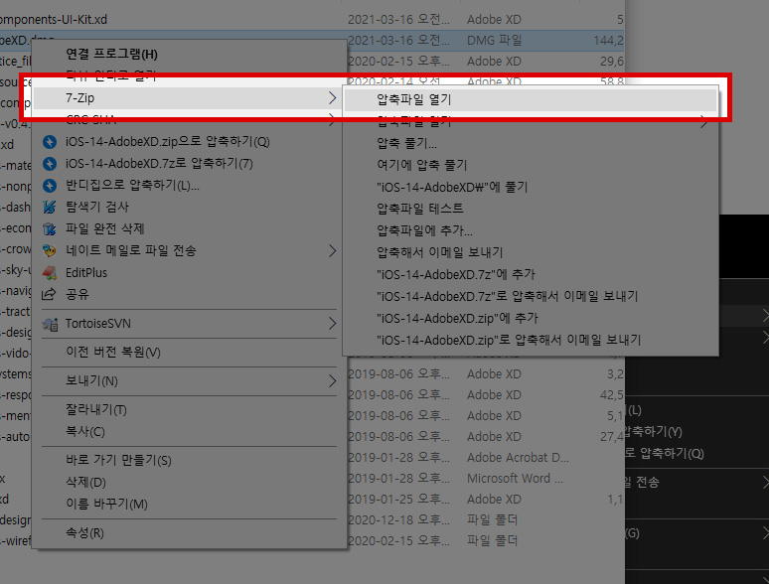
Task: Click the TortoiseSVN icon
Action: click(x=50, y=324)
